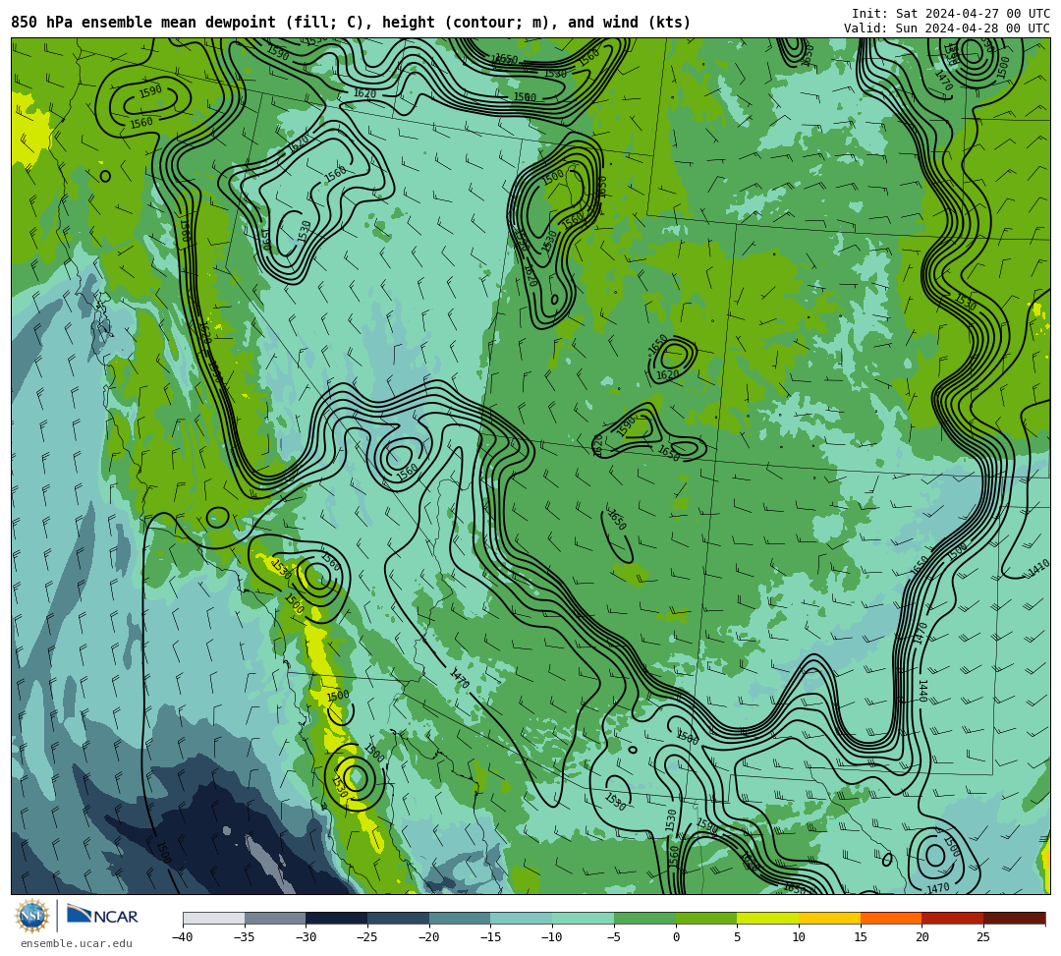Click the colorbar label '25'
1061x956 pixels.
(983, 937)
